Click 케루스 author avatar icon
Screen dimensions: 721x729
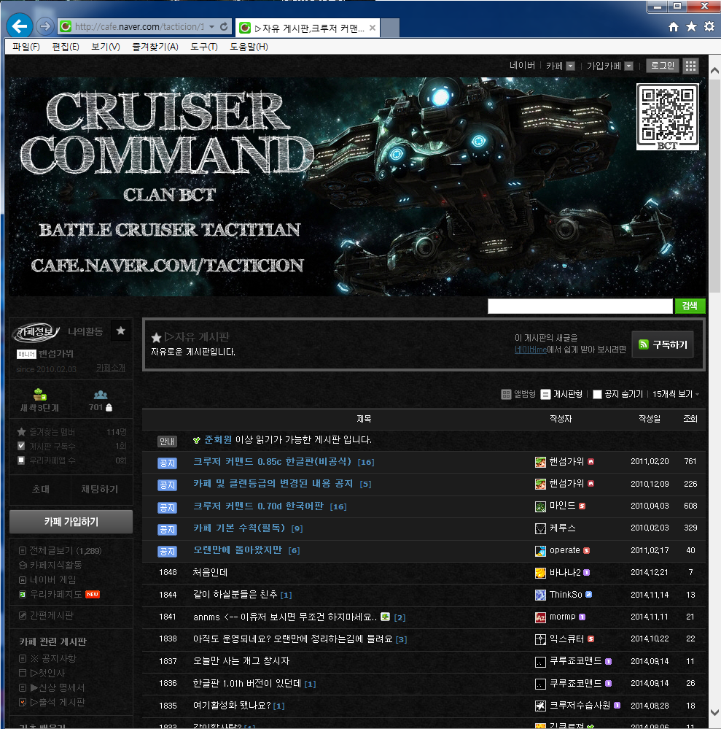[540, 528]
